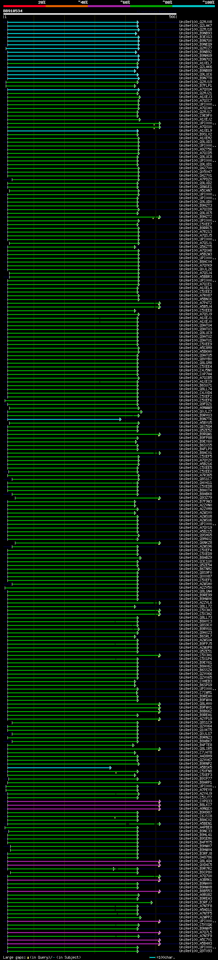This screenshot has height=960, width=218.
Task: Select the purple alignment bar for UniRef100_B8LKI7
Action: 84,805
